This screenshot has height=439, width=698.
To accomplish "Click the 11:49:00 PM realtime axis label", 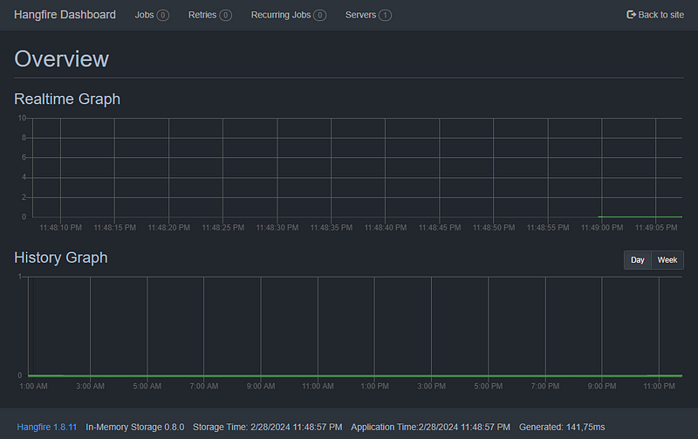I will click(602, 228).
